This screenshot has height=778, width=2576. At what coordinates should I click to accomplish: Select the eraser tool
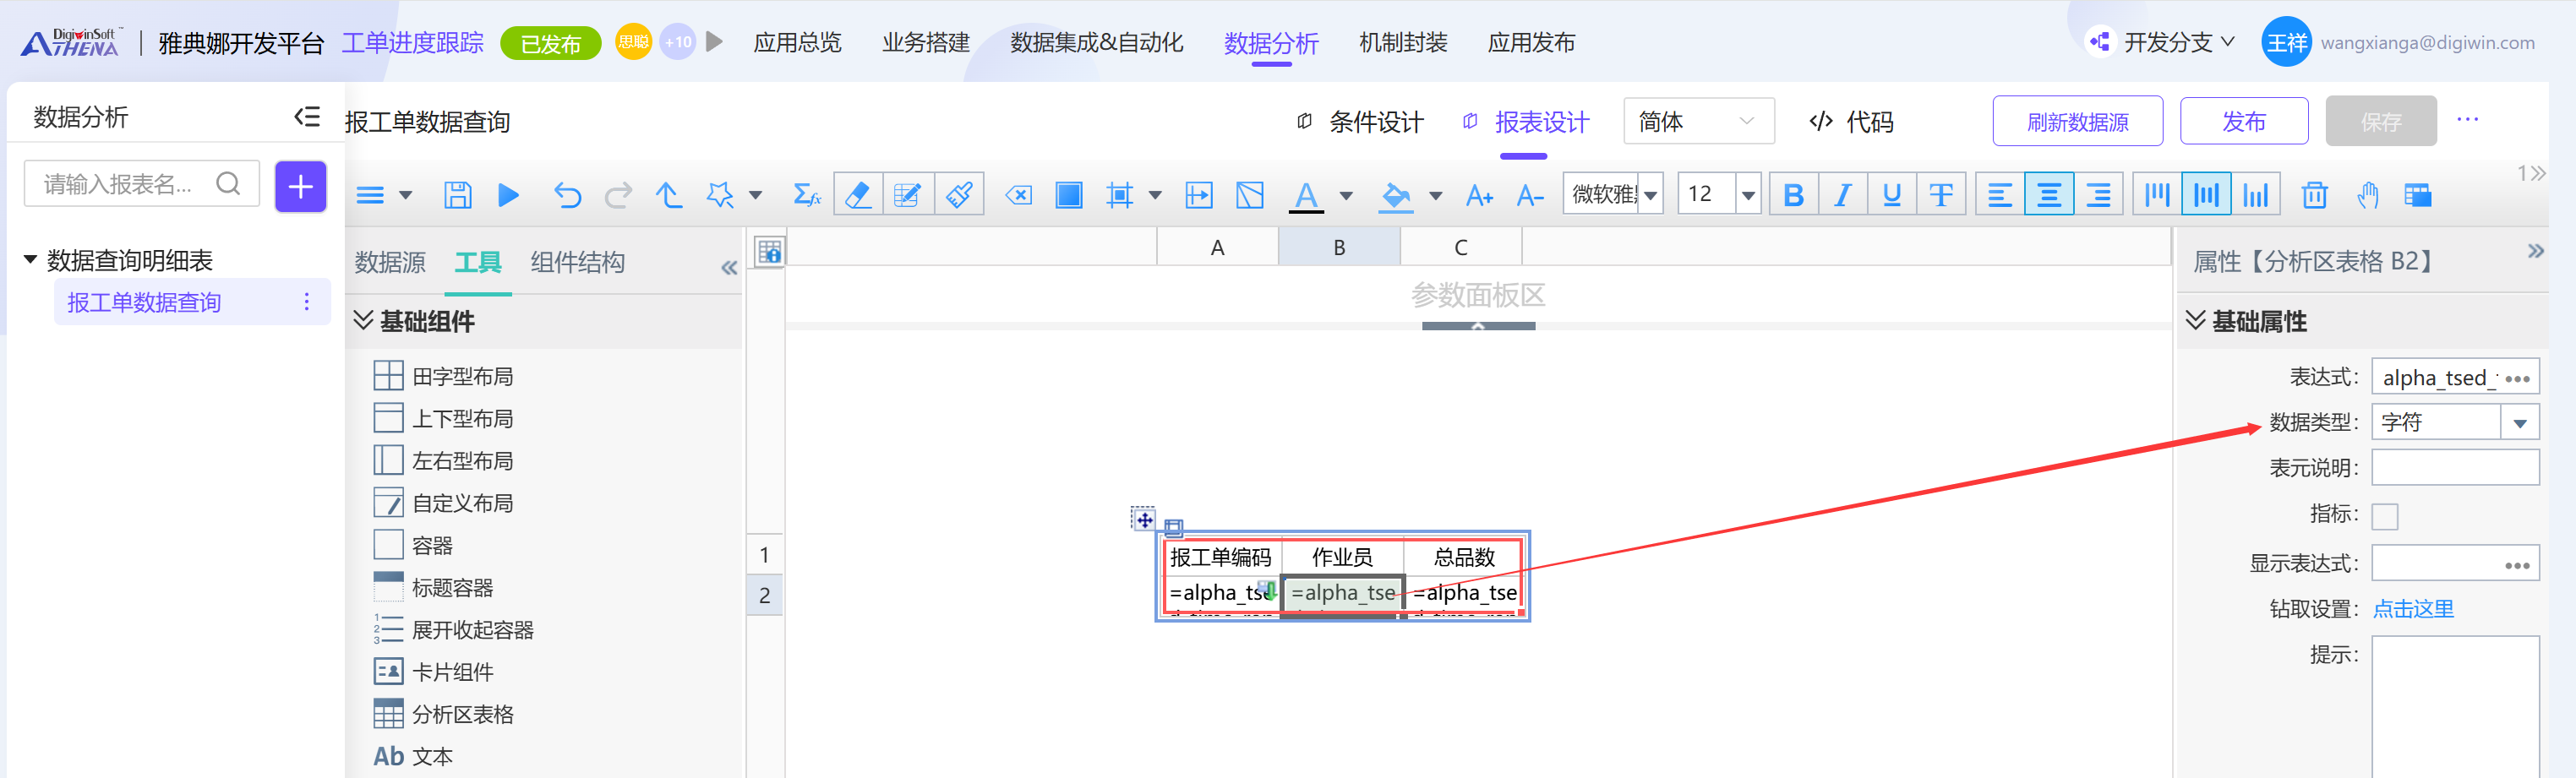[x=858, y=195]
